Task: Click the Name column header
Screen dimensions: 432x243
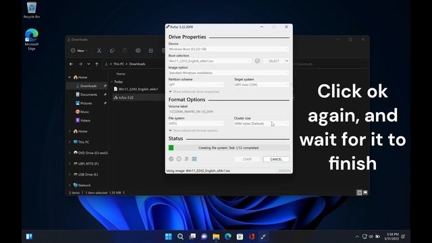Action: coord(121,74)
